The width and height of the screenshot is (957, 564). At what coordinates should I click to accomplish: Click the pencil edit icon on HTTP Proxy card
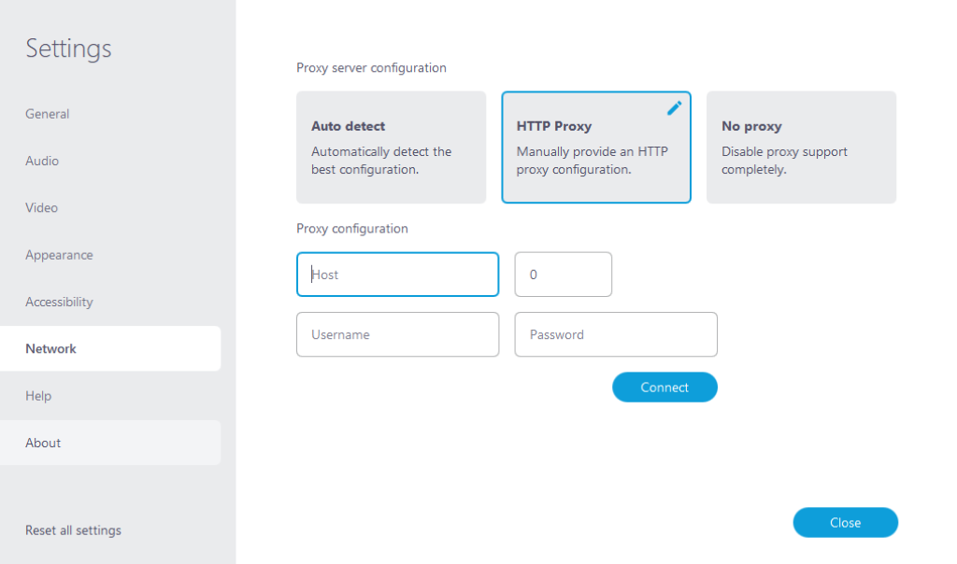point(673,108)
